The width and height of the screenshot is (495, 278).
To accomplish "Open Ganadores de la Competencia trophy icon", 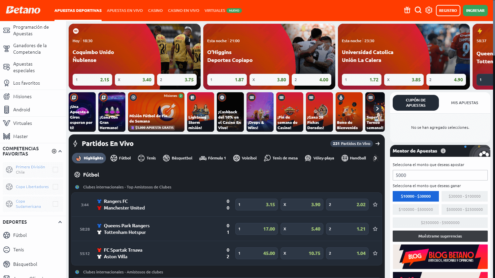I will click(x=7, y=49).
